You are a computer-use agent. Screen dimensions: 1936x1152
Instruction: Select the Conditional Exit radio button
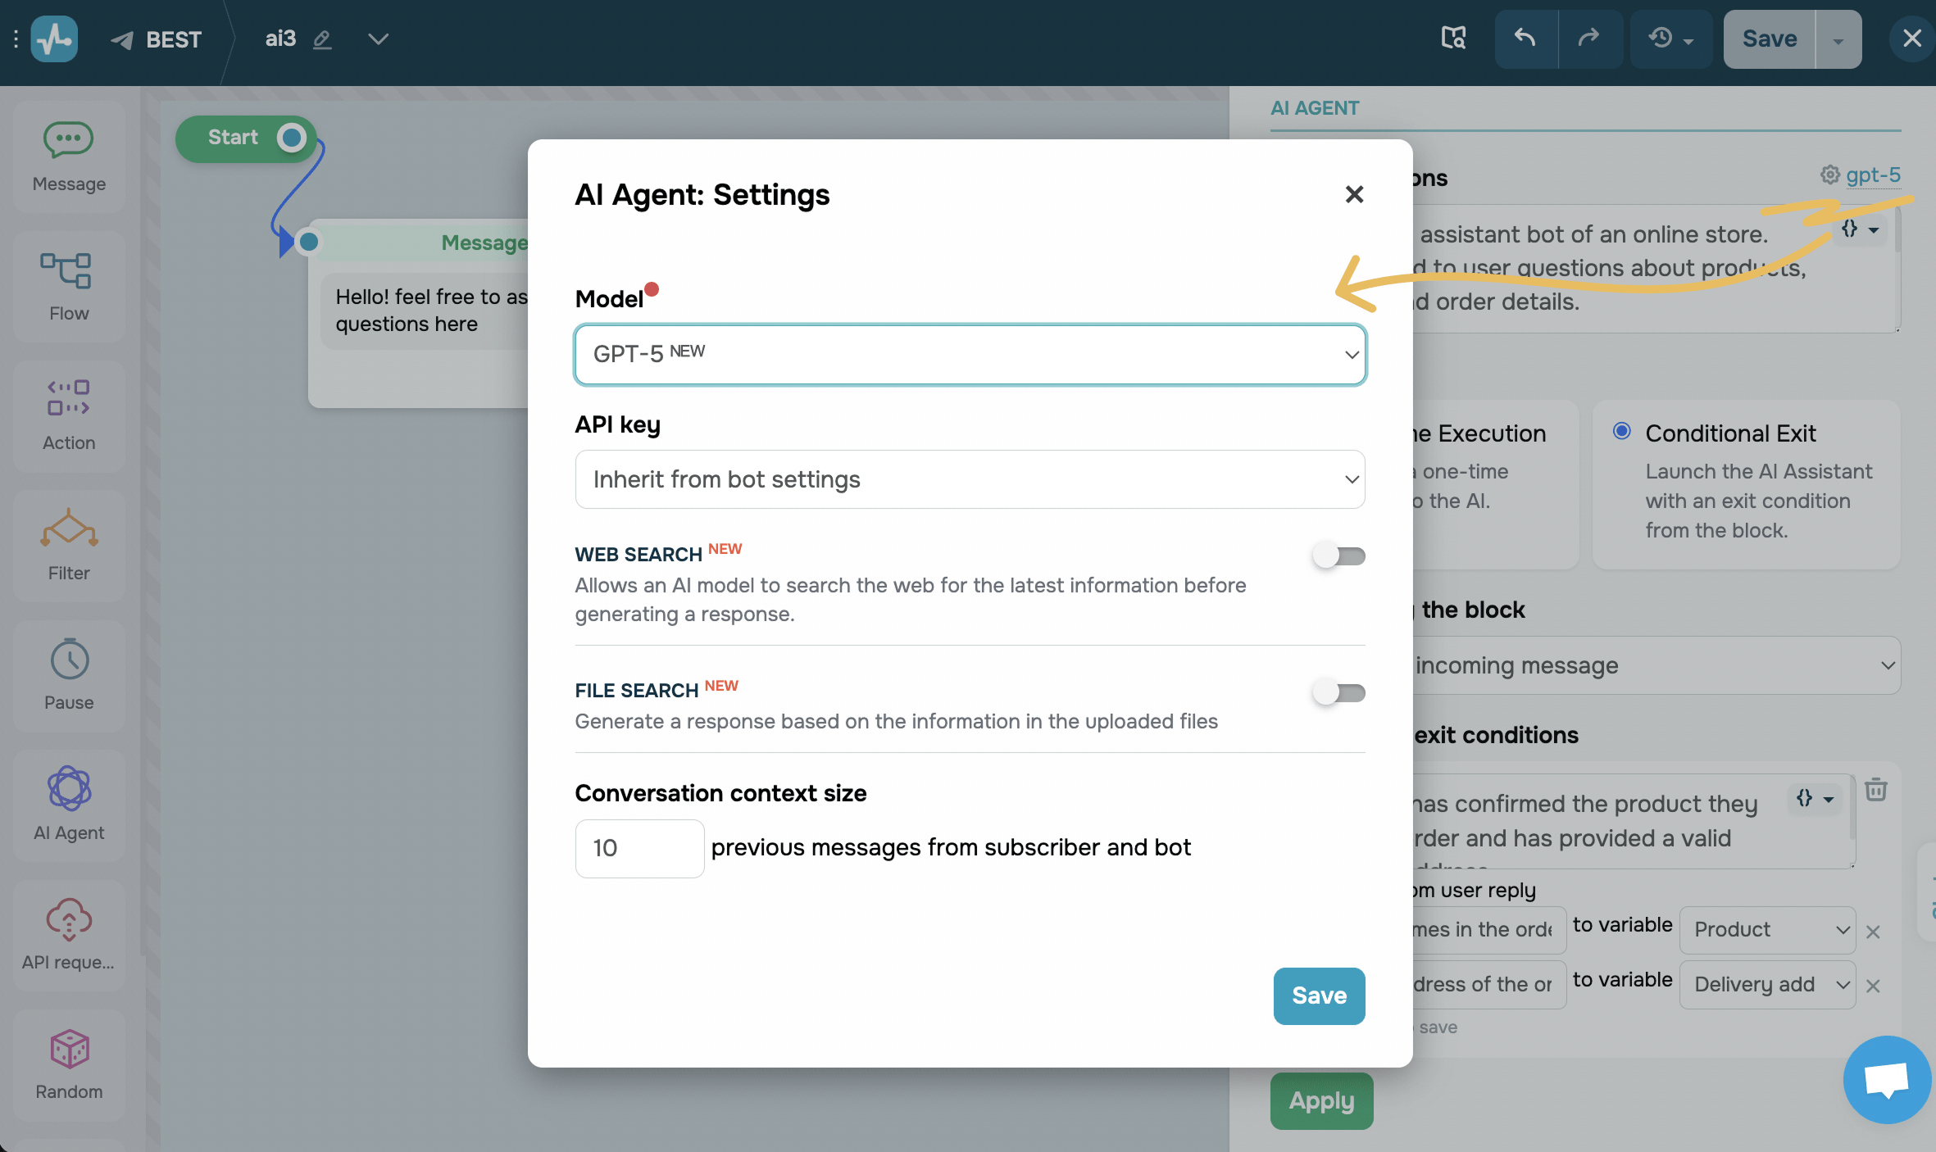pos(1621,432)
